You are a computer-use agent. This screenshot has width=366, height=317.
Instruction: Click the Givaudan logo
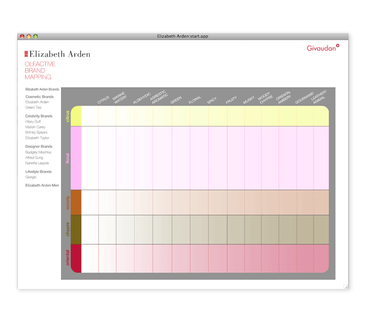(x=323, y=48)
